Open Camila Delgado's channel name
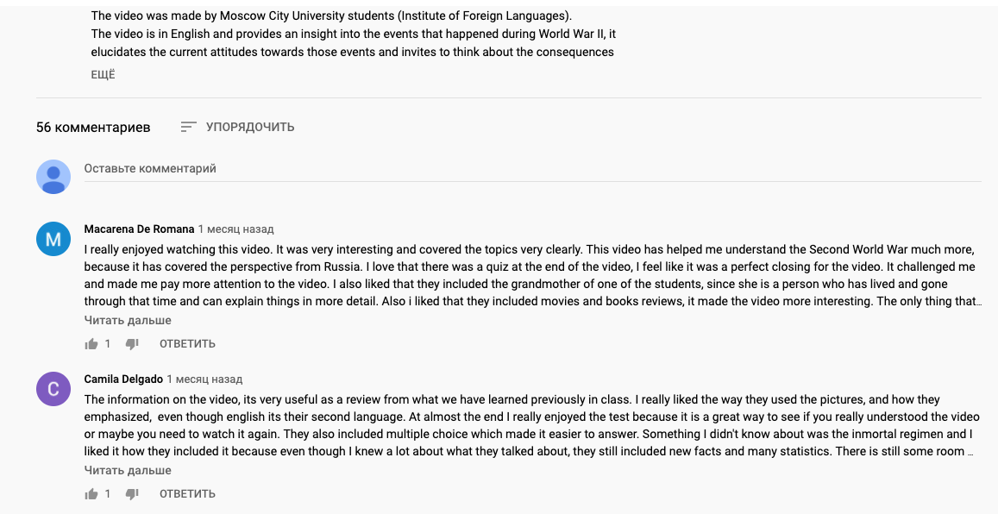Viewport: 998px width, 514px height. tap(123, 379)
